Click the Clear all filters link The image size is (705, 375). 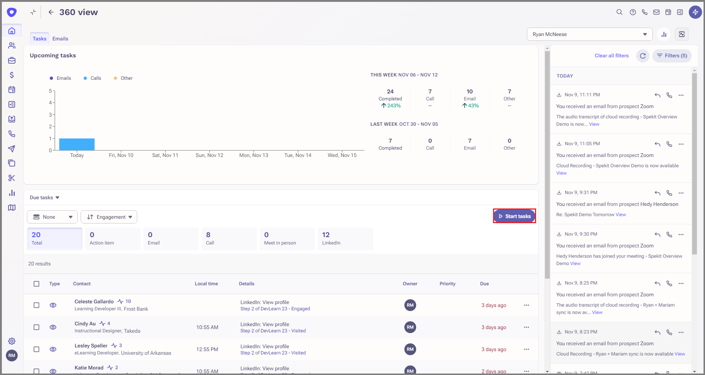click(x=612, y=56)
